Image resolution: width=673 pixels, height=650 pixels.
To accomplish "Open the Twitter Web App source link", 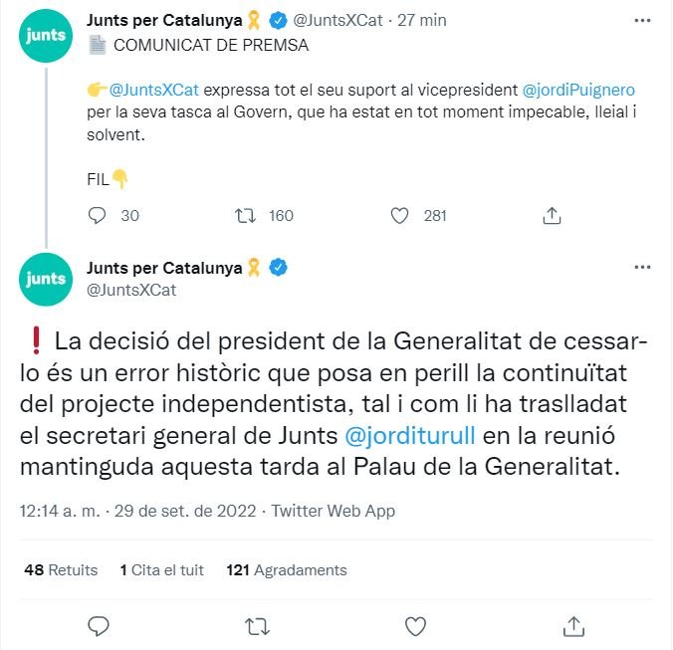I will (333, 511).
